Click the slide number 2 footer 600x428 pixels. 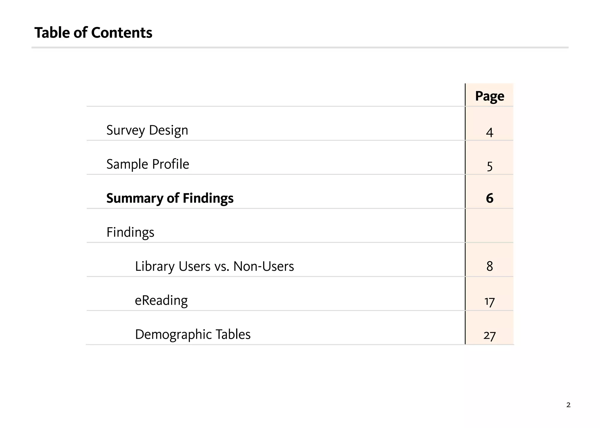568,405
